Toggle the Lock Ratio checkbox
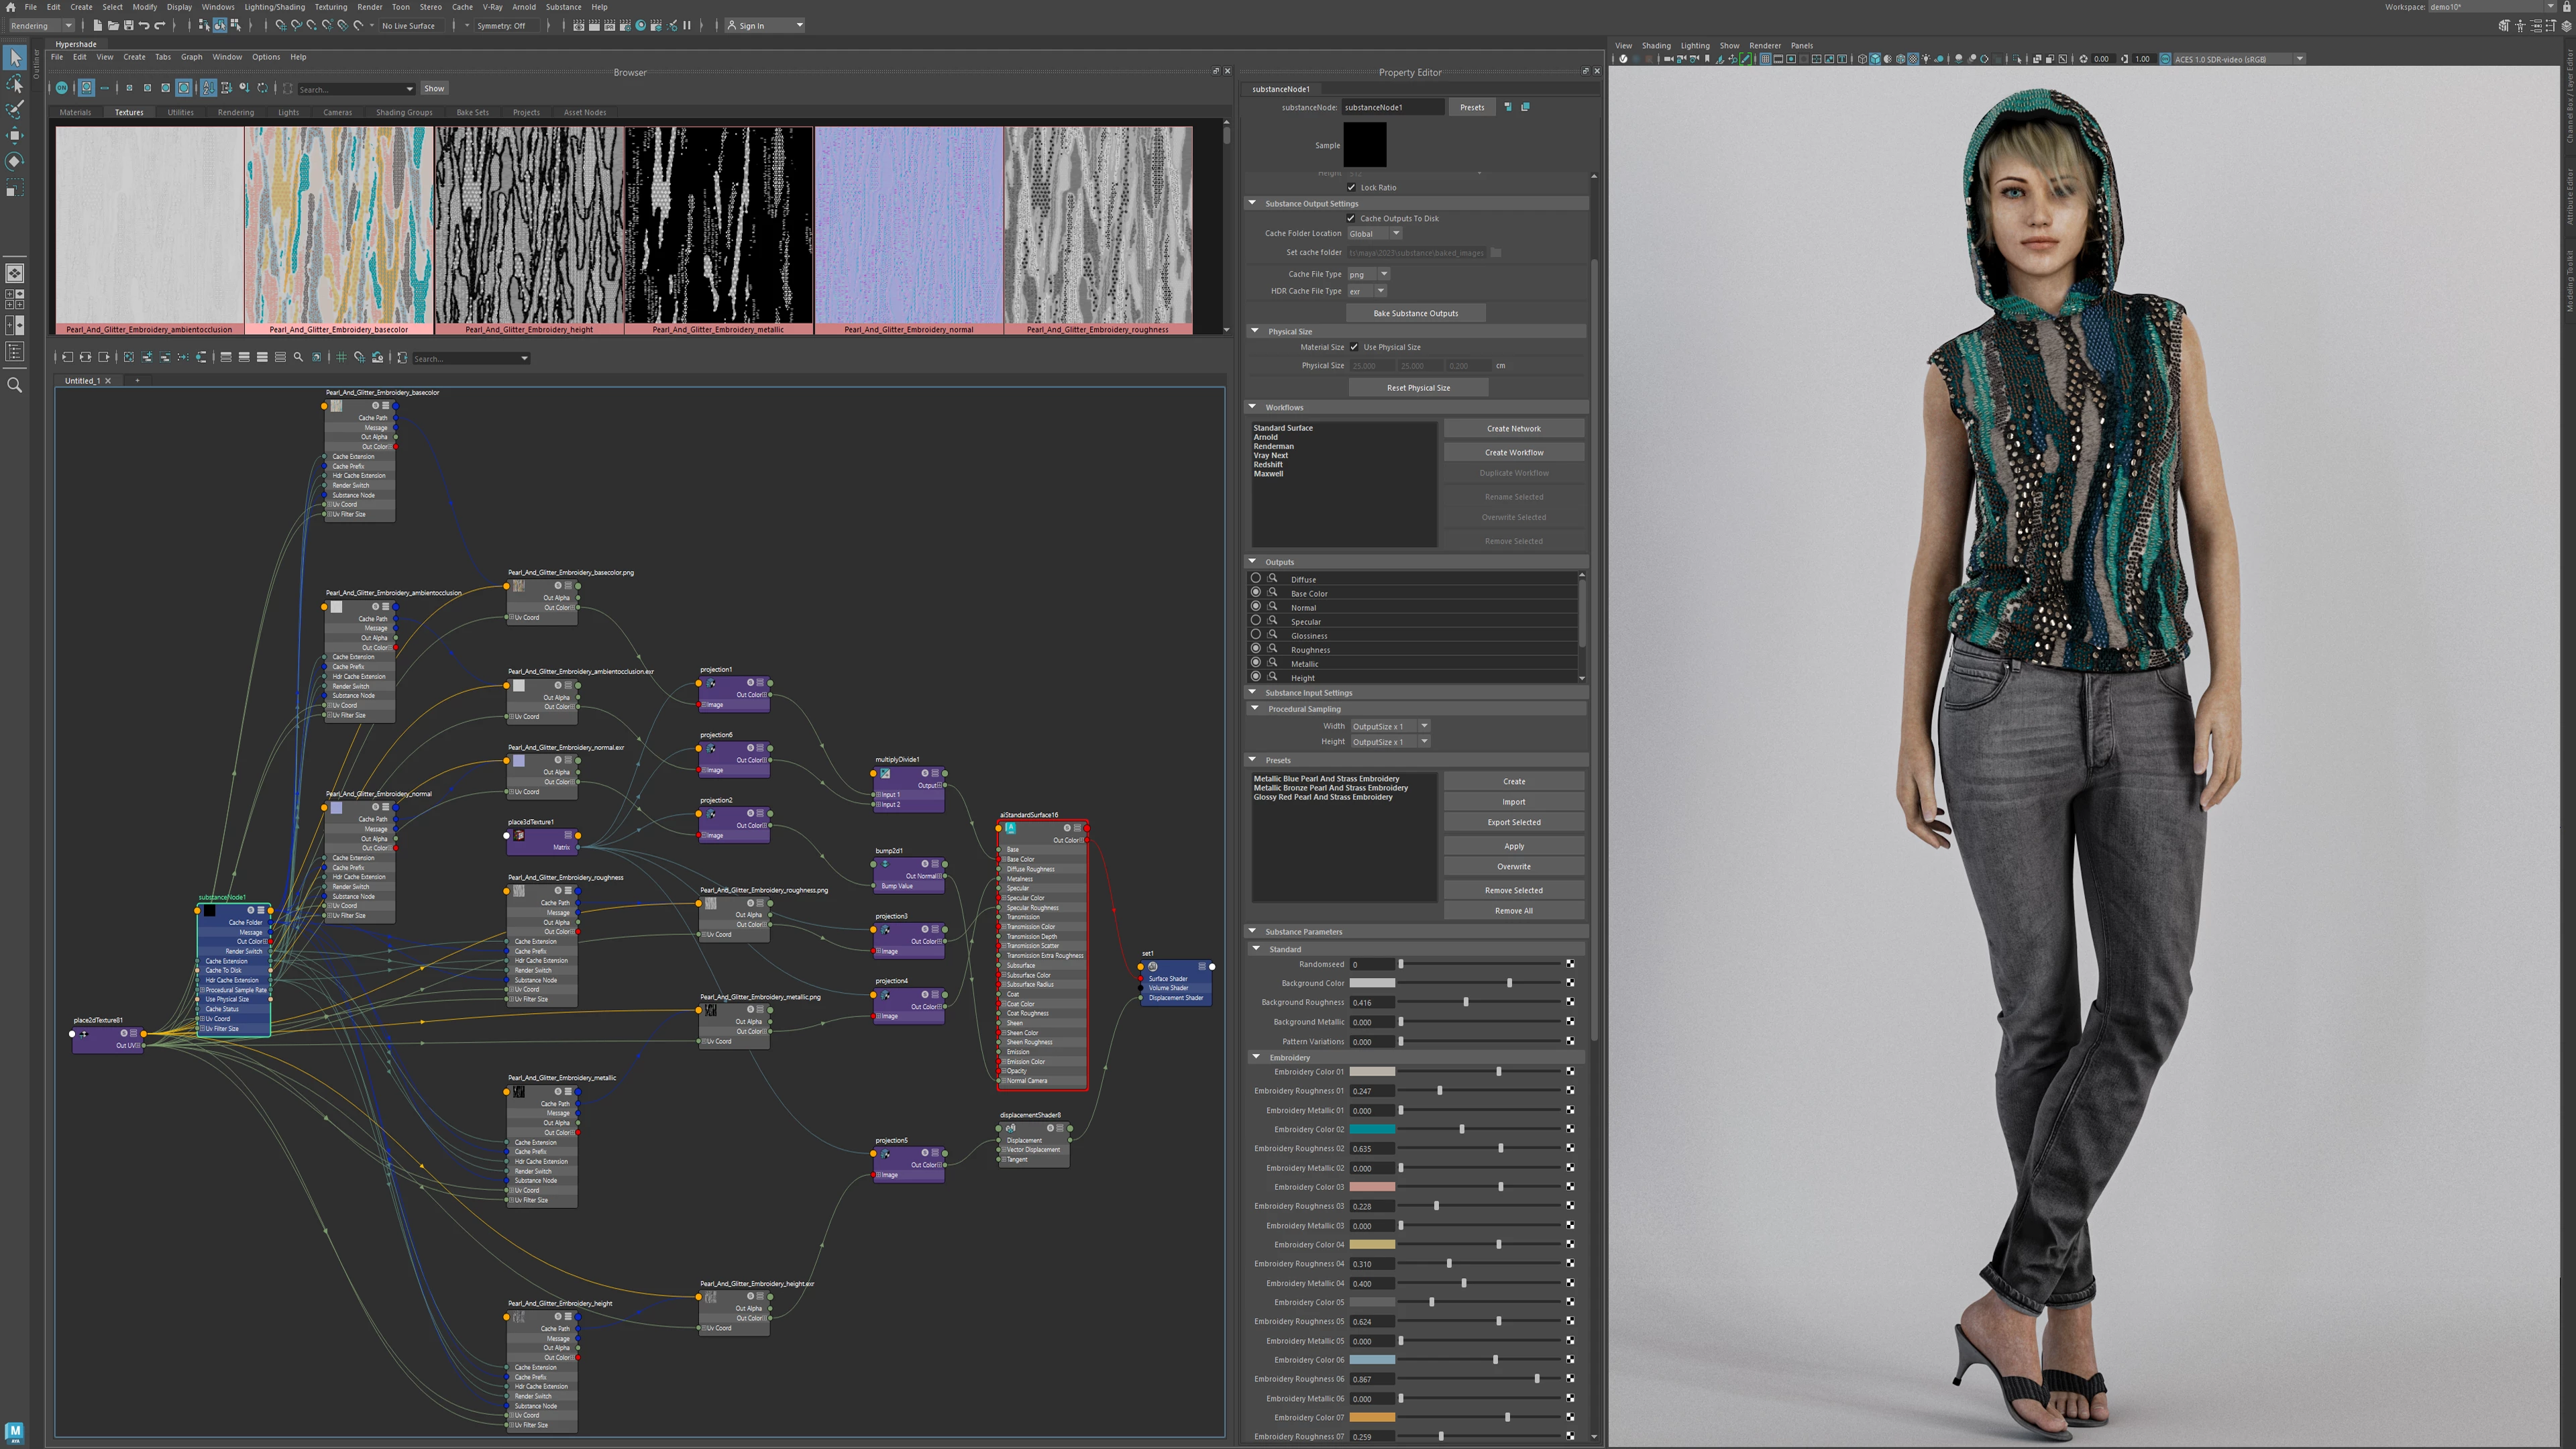The width and height of the screenshot is (2576, 1449). [x=1351, y=188]
